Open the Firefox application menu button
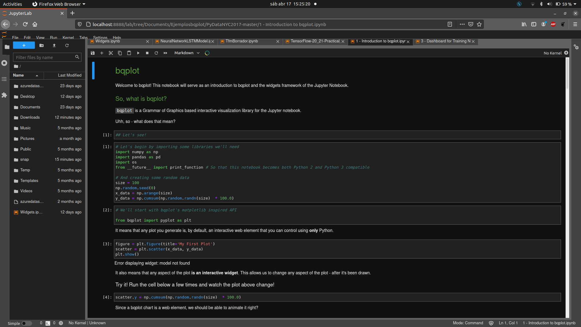Image resolution: width=581 pixels, height=327 pixels. [575, 24]
